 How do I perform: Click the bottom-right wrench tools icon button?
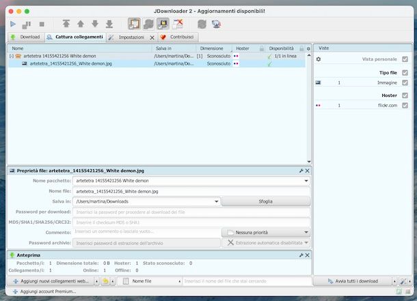pyautogui.click(x=403, y=281)
